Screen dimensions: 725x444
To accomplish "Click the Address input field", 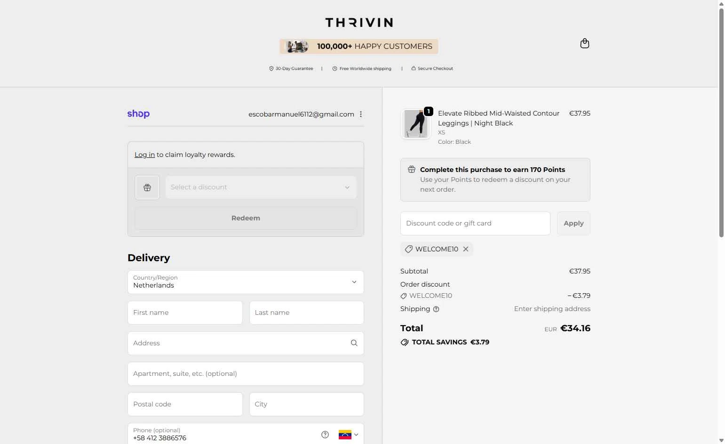I will tap(246, 343).
